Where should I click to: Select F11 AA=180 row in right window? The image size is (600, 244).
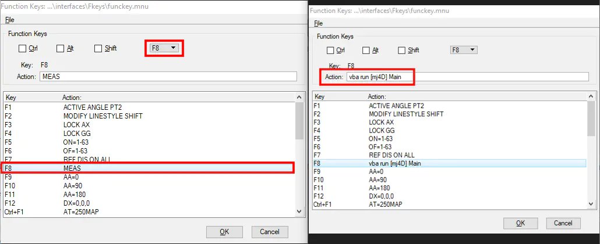(x=450, y=188)
